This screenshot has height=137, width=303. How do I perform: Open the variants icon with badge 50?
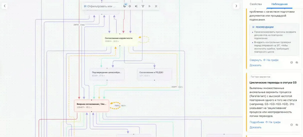coord(124,6)
